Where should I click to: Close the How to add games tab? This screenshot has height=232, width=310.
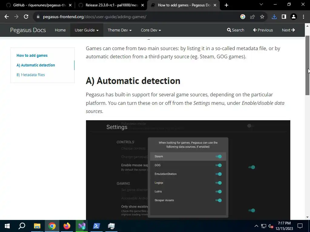pyautogui.click(x=215, y=5)
